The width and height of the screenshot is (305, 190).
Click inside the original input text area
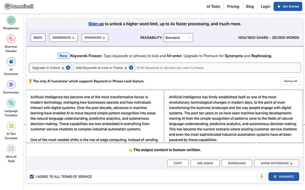click(94, 116)
